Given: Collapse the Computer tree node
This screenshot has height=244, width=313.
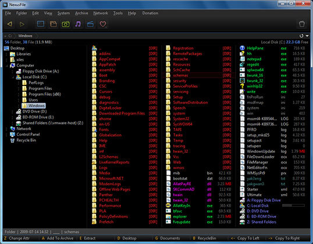Looking at the screenshot, I should click(x=7, y=66).
